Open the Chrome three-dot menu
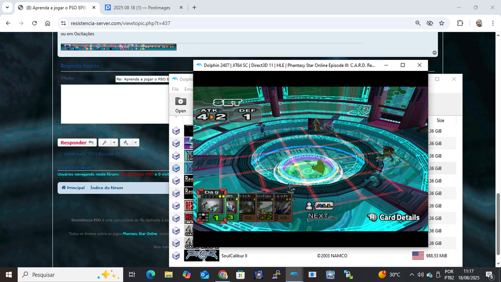Viewport: 501px width, 282px height. [x=492, y=23]
